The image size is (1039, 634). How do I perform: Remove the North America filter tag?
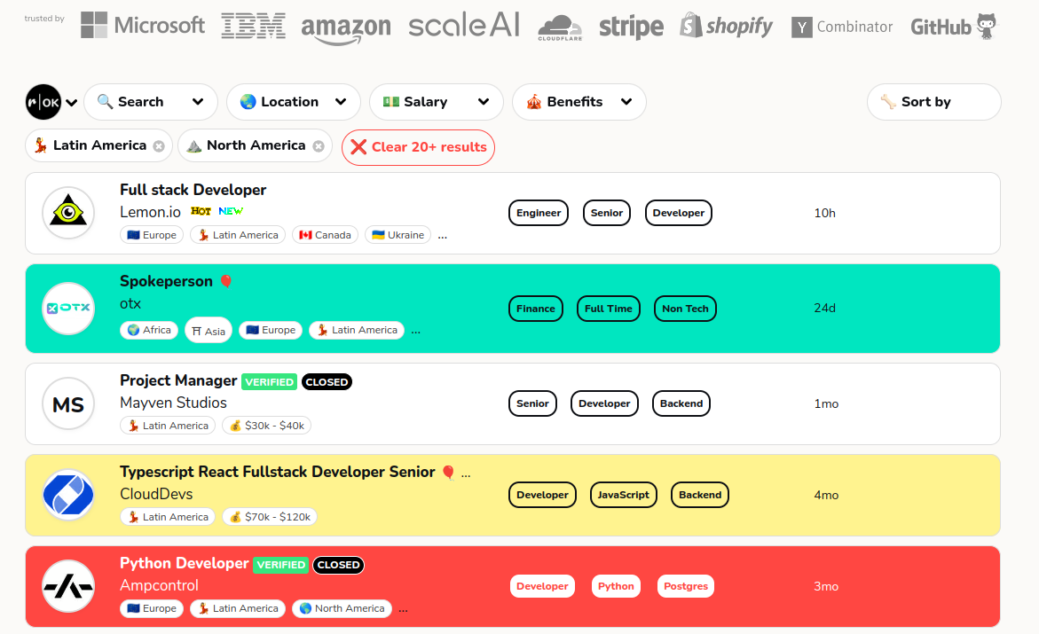(x=319, y=146)
